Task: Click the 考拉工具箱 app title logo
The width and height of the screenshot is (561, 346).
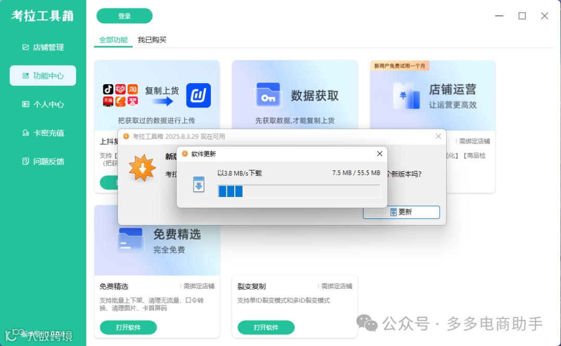Action: tap(43, 16)
